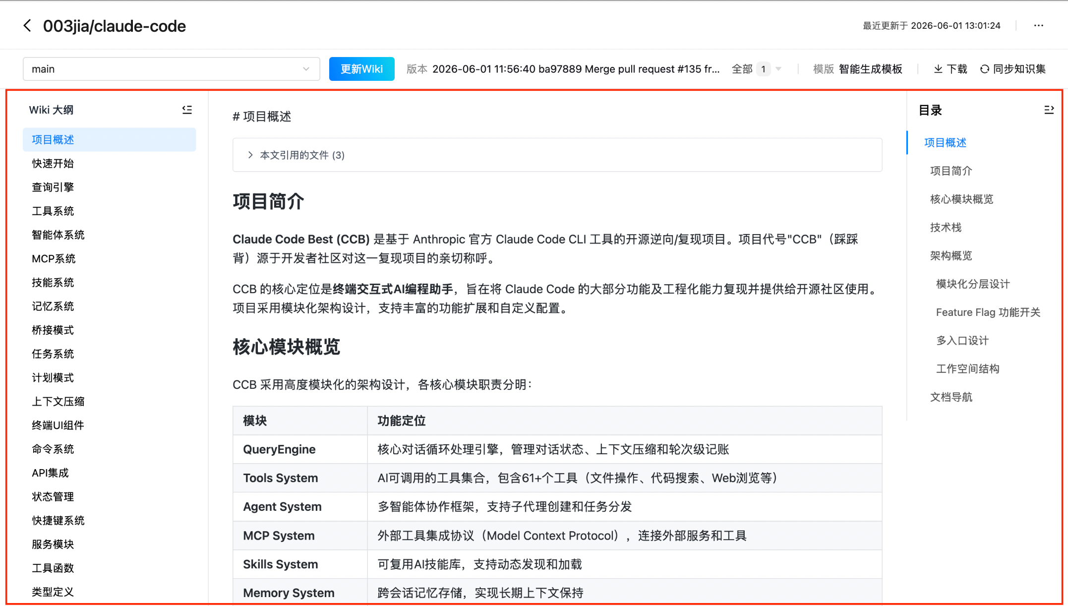Open the main branch dropdown
Screen dimensions: 1068x606
point(171,69)
